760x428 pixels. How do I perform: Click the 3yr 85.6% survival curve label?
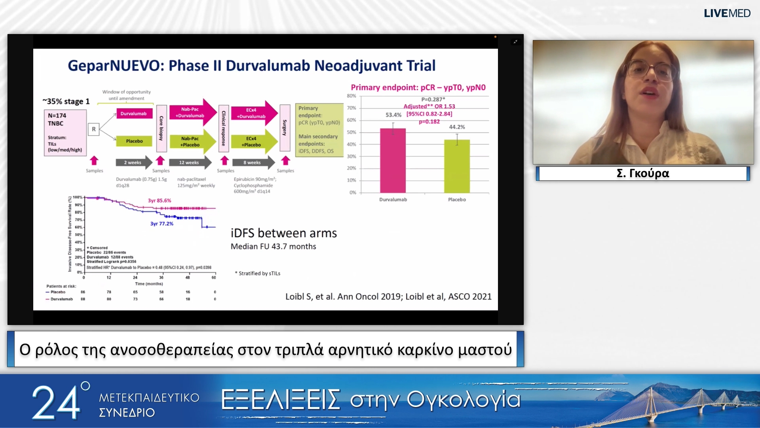[x=160, y=201]
